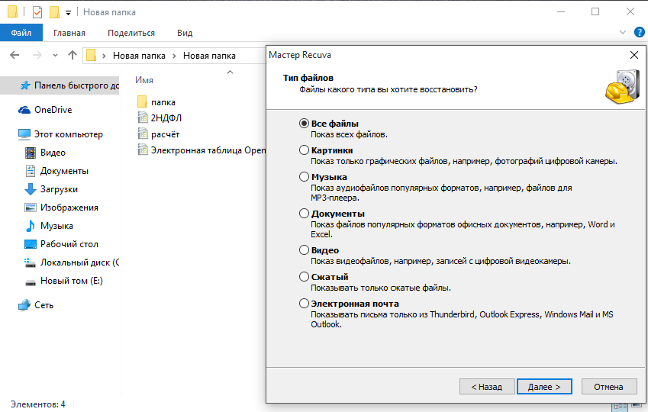Open the quick access toolbar dropdown arrow
Viewport: 648px width, 412px height.
(x=68, y=12)
